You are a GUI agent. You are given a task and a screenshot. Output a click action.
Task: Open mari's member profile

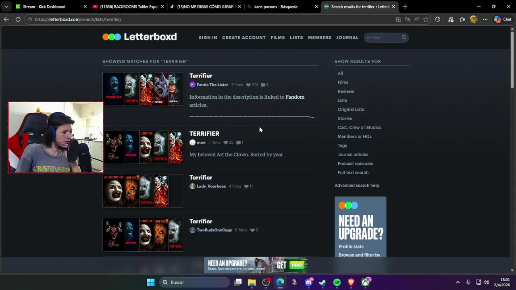201,142
